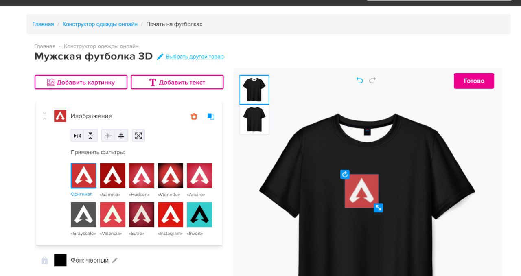Click the 'Добавить картинку' button
This screenshot has width=521, height=276.
(81, 82)
